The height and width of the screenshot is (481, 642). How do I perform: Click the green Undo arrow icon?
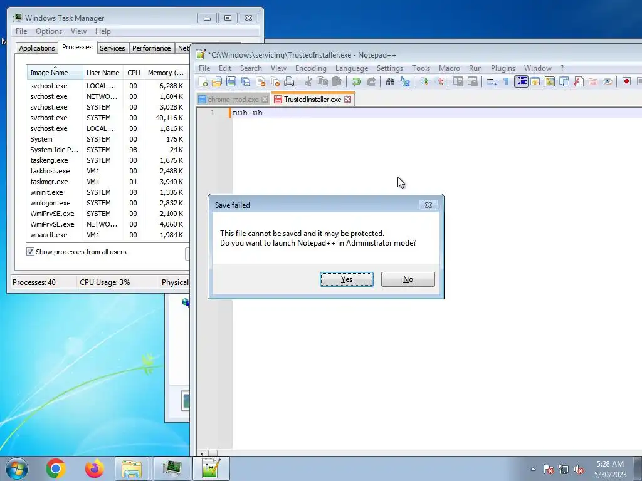click(x=357, y=82)
